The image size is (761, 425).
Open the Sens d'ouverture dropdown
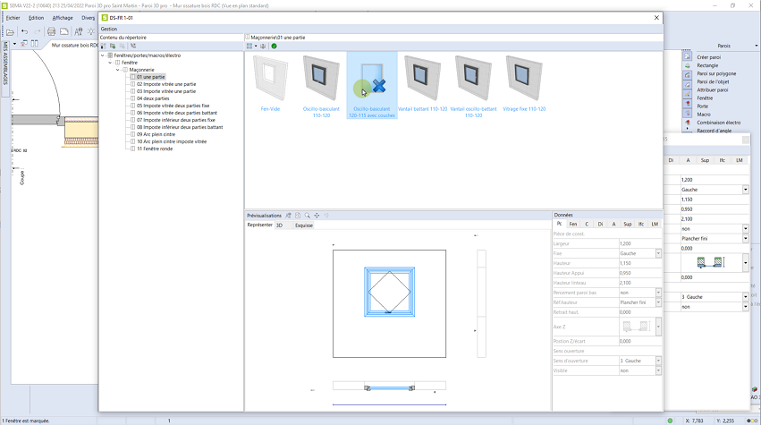point(659,360)
